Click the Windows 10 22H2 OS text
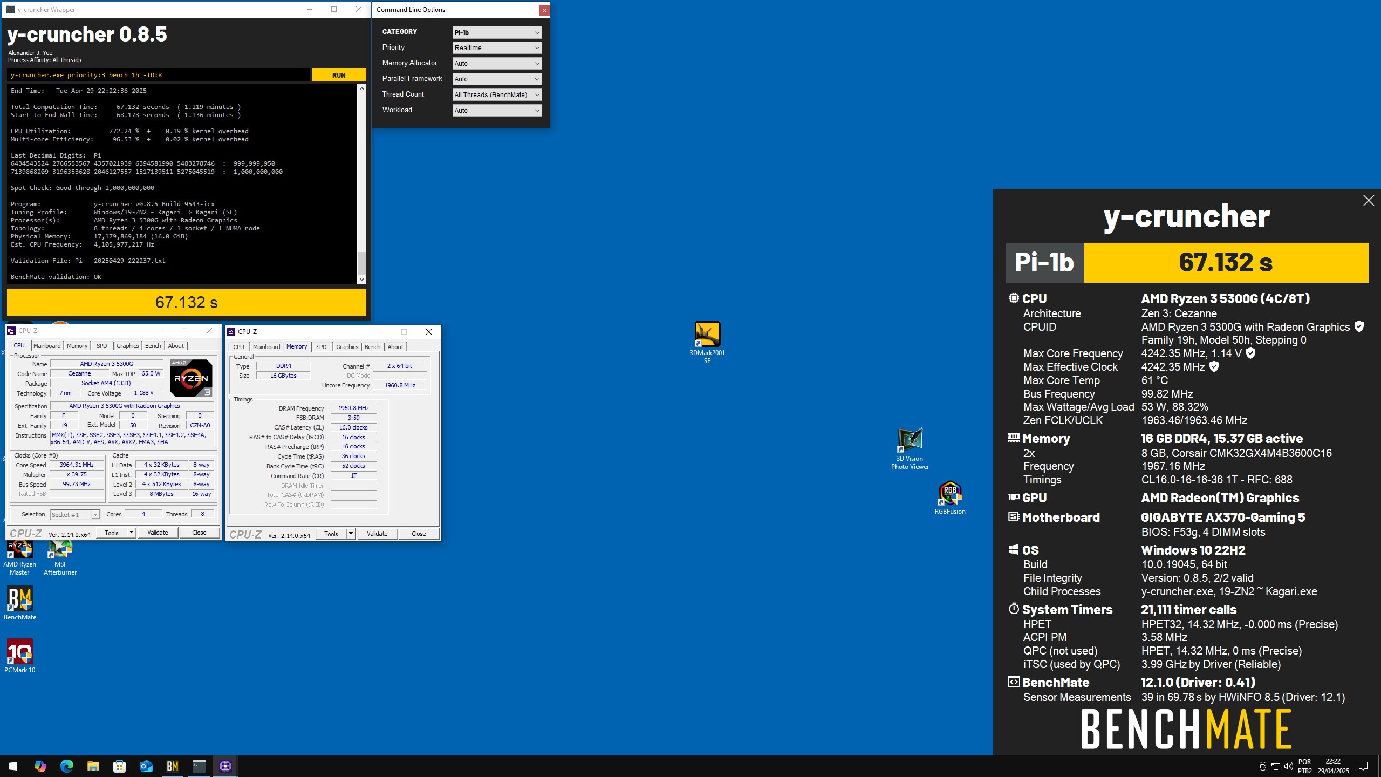This screenshot has height=777, width=1381. tap(1193, 550)
